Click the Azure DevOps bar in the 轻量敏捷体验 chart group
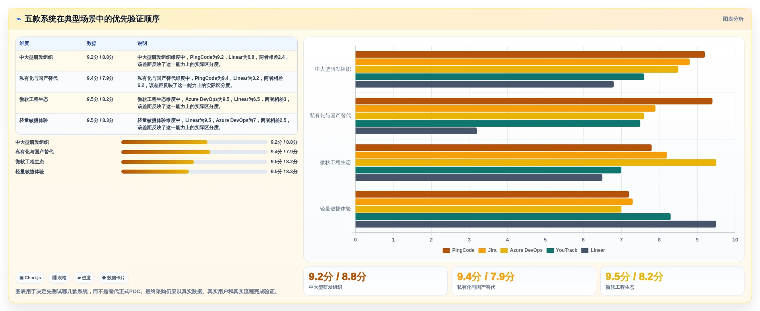 [488, 209]
